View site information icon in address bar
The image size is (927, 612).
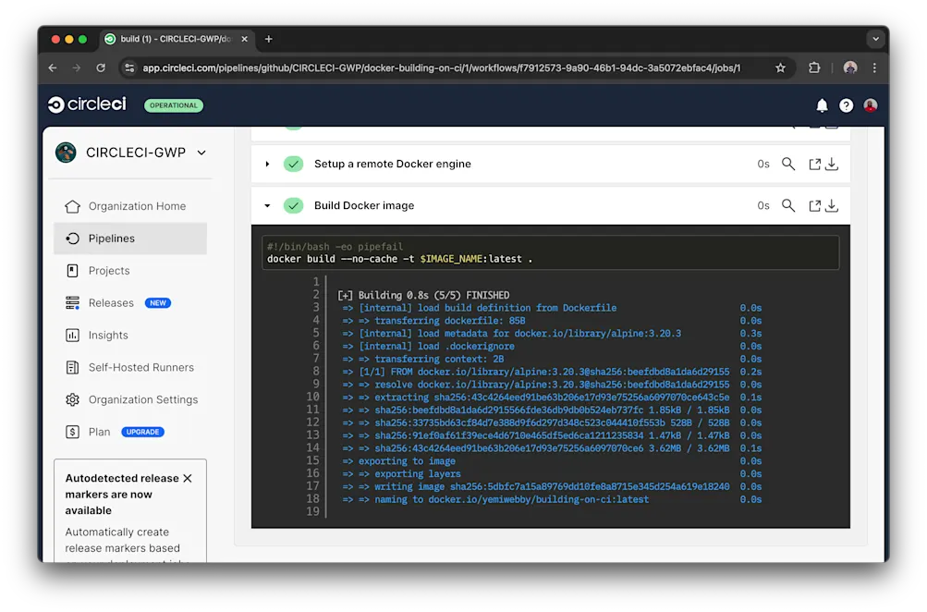click(x=129, y=68)
